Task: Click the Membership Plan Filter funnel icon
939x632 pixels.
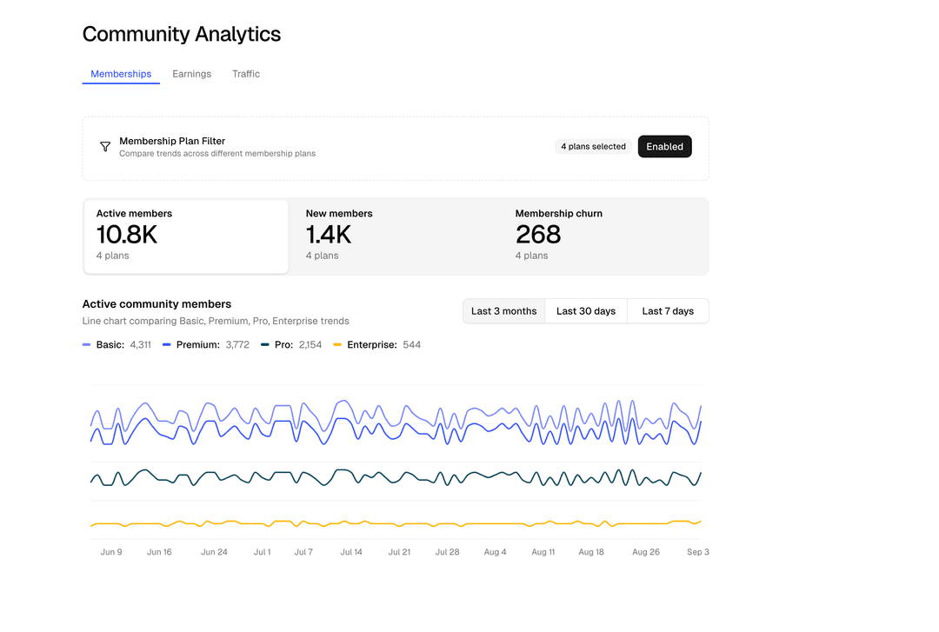Action: (105, 147)
